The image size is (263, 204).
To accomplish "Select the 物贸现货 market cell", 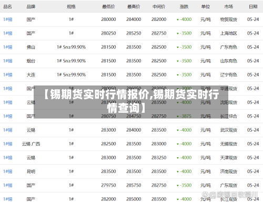I will coord(229,19).
